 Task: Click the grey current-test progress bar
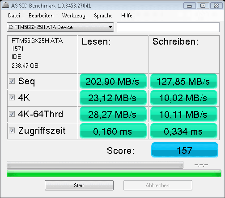pos(95,165)
